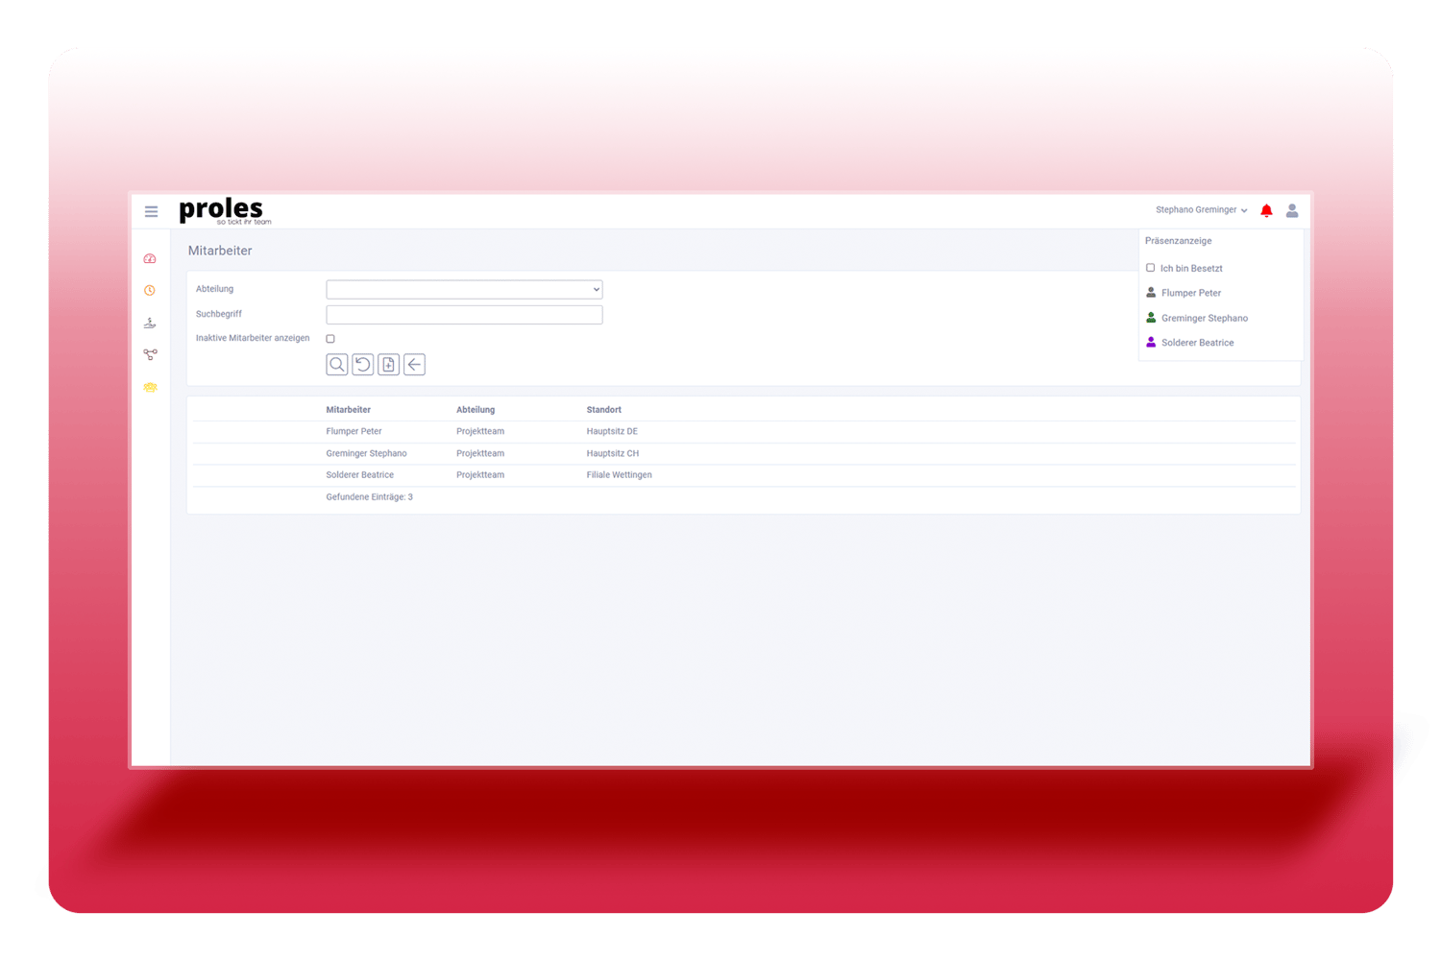Image resolution: width=1441 pixels, height=961 pixels.
Task: Open the dashboard gauge sidebar icon
Action: click(150, 259)
